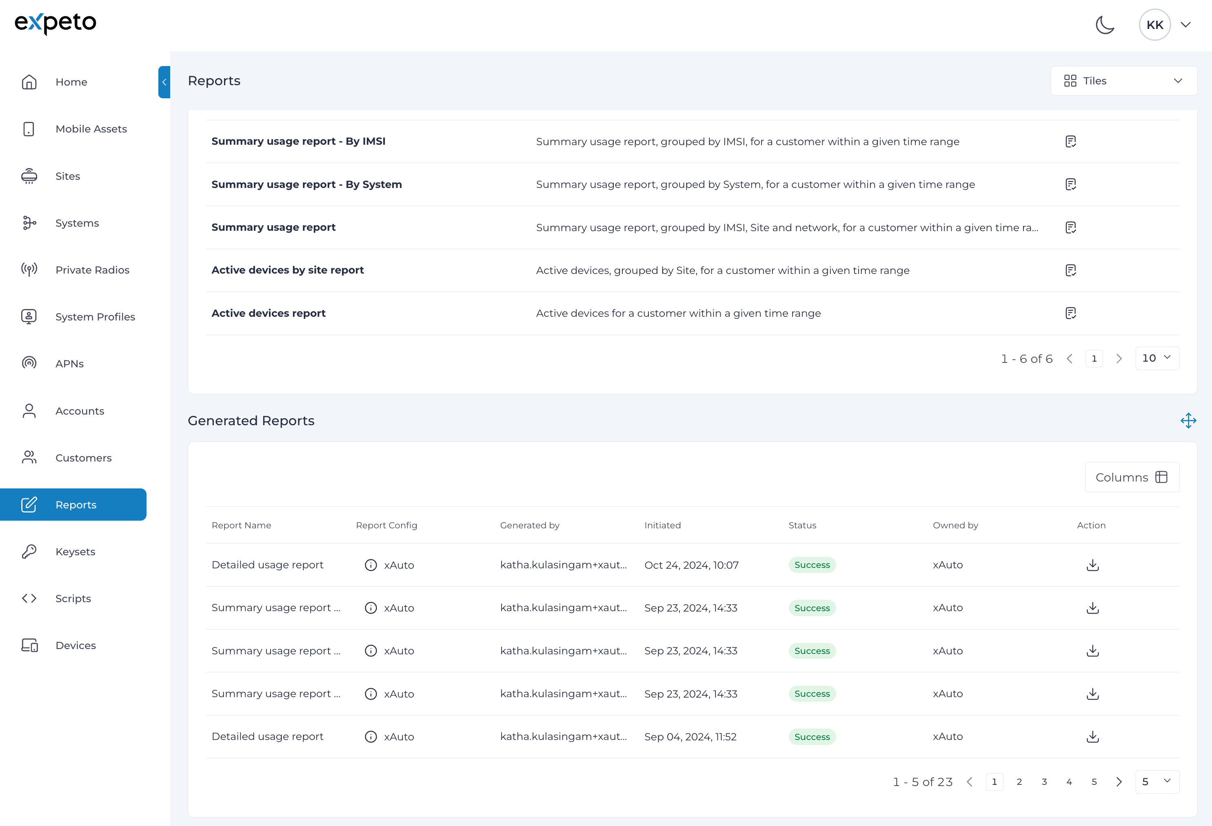Click the Home sidebar icon
This screenshot has width=1212, height=826.
coord(29,82)
